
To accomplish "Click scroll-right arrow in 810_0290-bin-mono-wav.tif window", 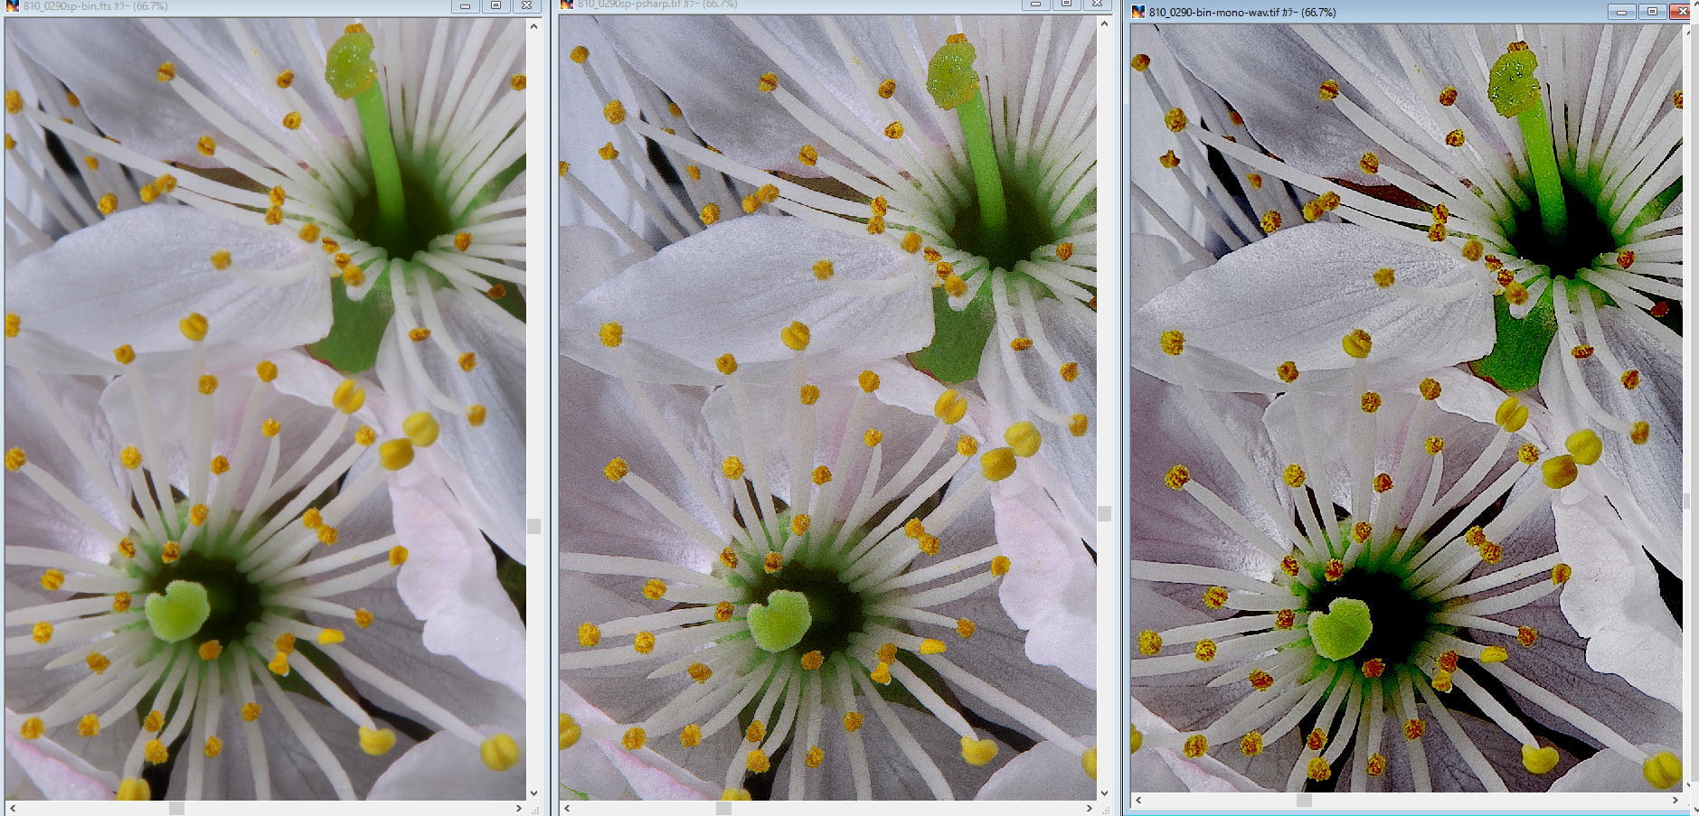I will click(1675, 800).
